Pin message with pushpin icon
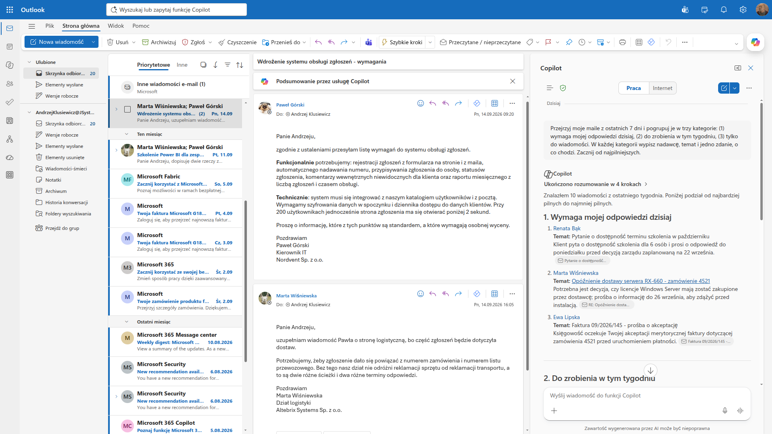This screenshot has width=772, height=434. [x=569, y=42]
